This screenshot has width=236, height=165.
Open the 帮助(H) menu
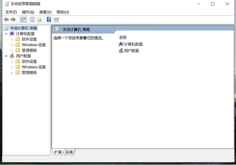63,12
